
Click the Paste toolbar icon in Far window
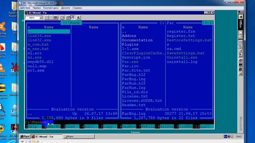(x=56, y=17)
